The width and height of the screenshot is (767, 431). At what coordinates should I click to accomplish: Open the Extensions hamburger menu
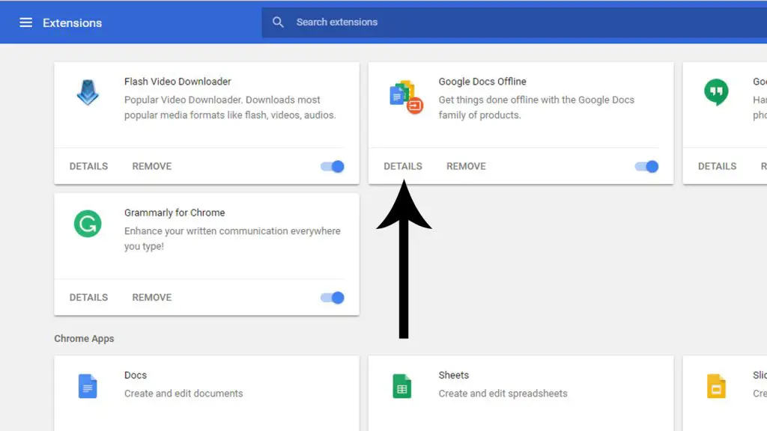click(26, 22)
